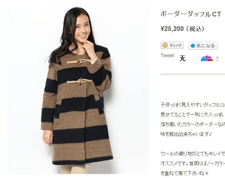
Task: Click description line starting 落ち着いたカラー
Action: click(192, 124)
